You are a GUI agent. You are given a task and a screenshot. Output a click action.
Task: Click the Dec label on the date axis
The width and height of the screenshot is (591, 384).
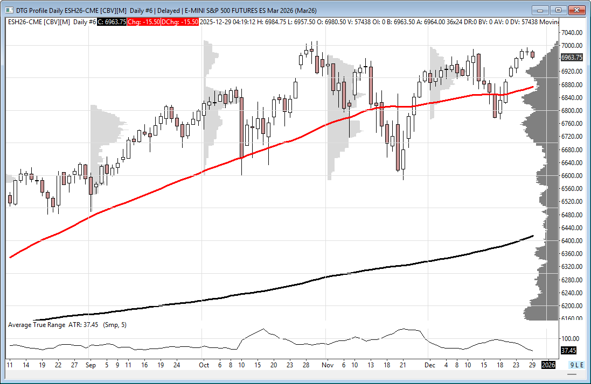pos(429,365)
